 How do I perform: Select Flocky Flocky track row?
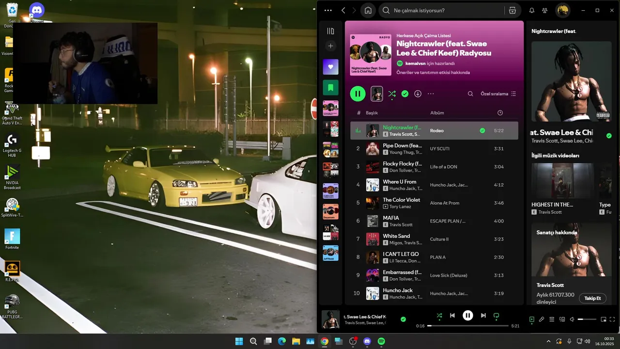tap(434, 167)
